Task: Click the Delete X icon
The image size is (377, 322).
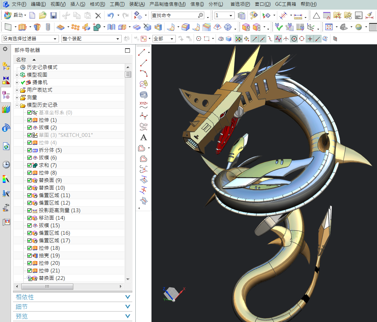Action: pos(98,16)
